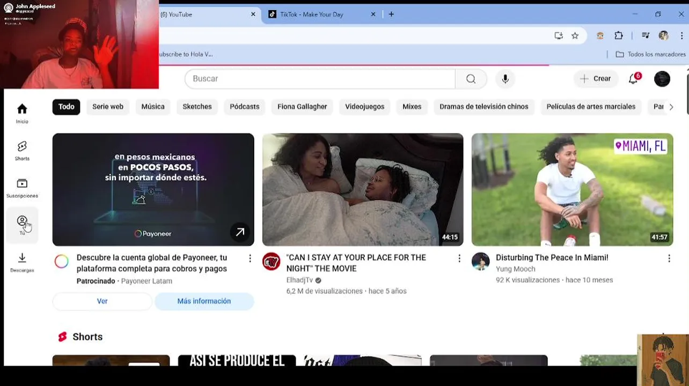Click the Ver button on the ad
This screenshot has width=689, height=386.
[102, 301]
